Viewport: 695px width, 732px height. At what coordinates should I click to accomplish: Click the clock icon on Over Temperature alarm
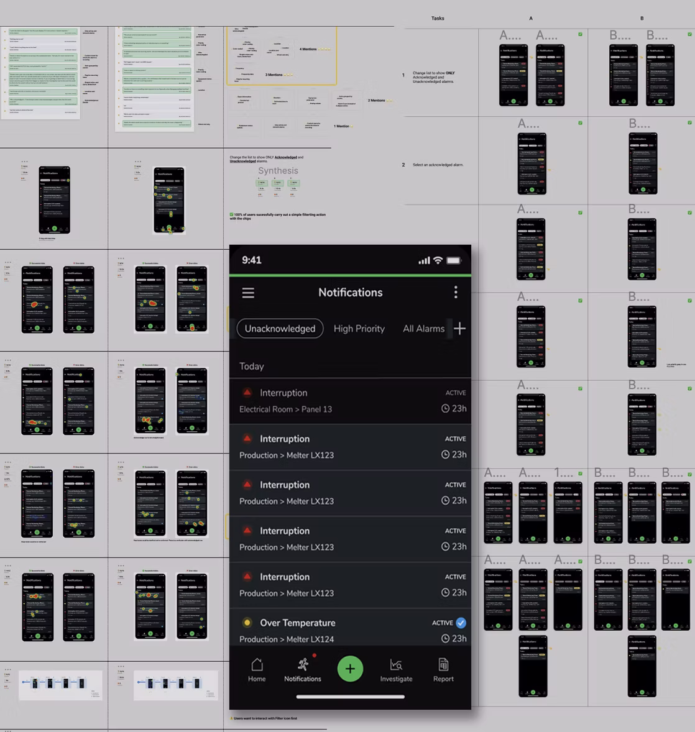[446, 638]
